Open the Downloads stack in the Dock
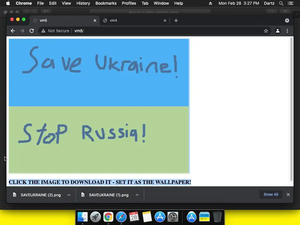The width and height of the screenshot is (300, 225). tap(204, 217)
